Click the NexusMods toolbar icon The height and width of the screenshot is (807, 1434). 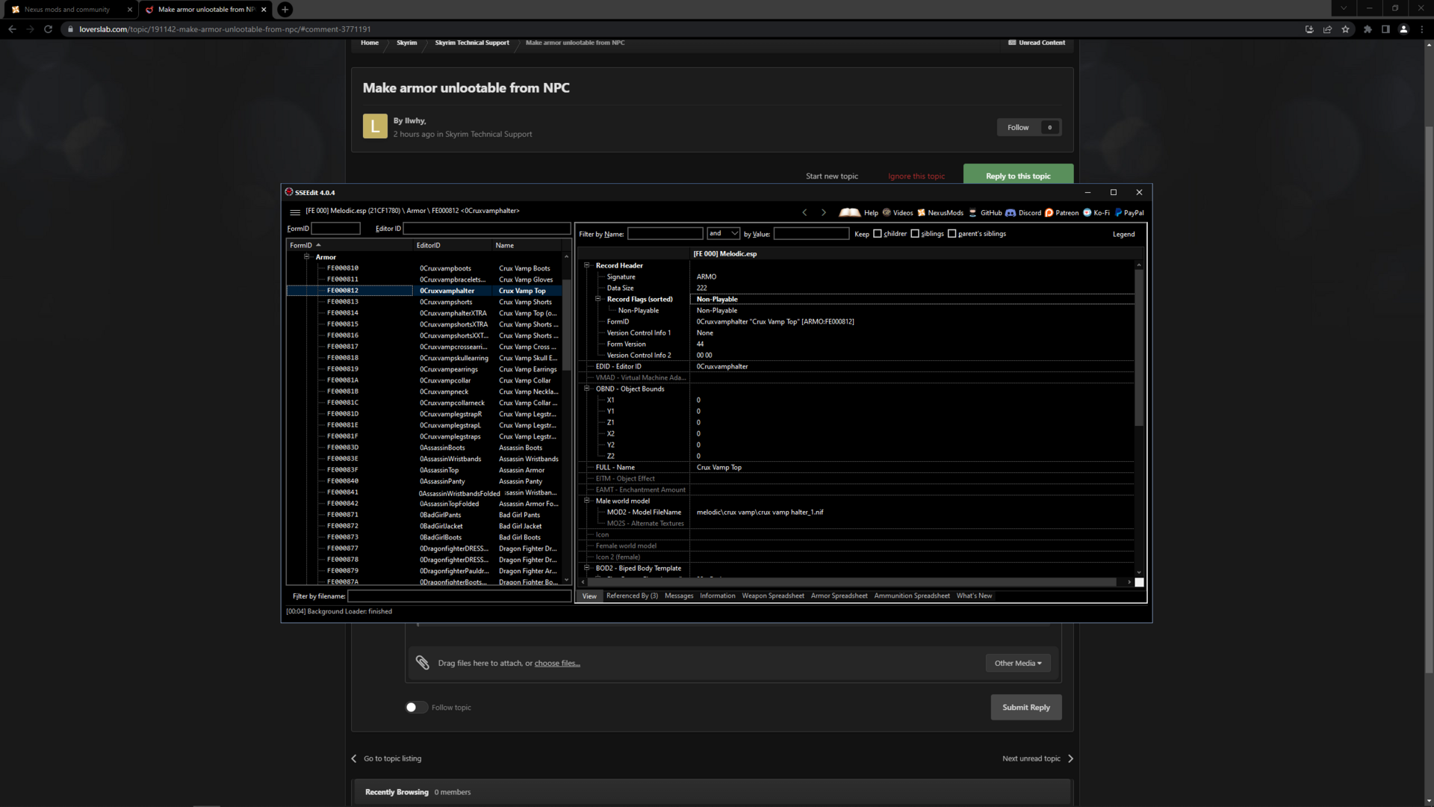click(921, 213)
